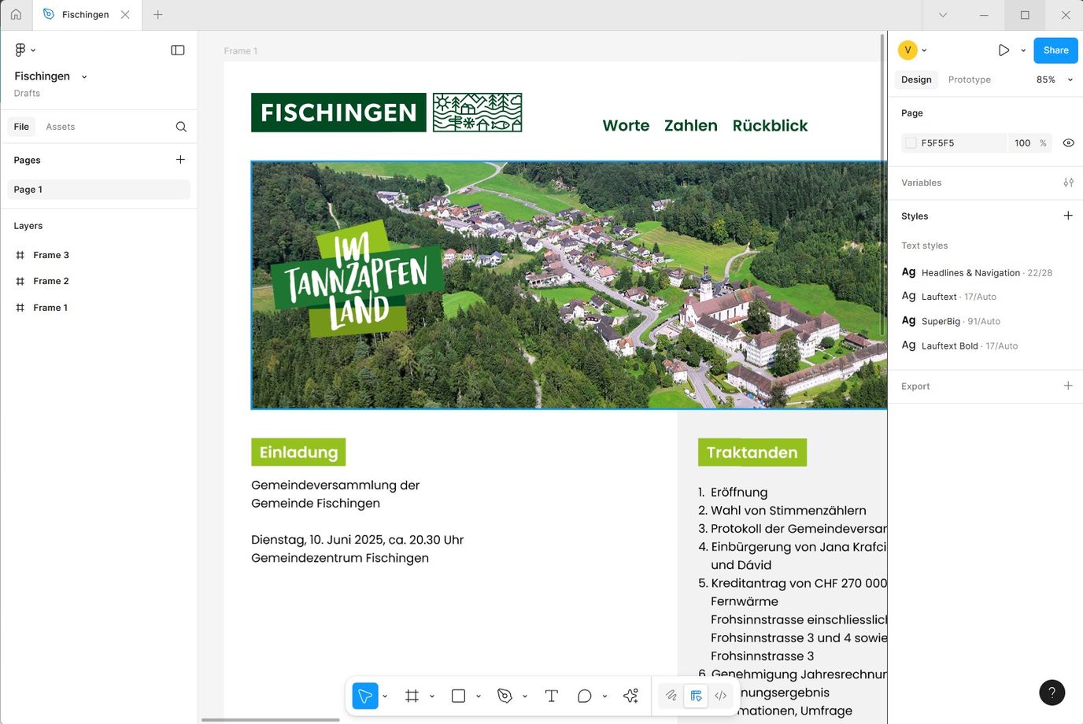This screenshot has height=724, width=1083.
Task: Select the Pen tool
Action: (505, 696)
